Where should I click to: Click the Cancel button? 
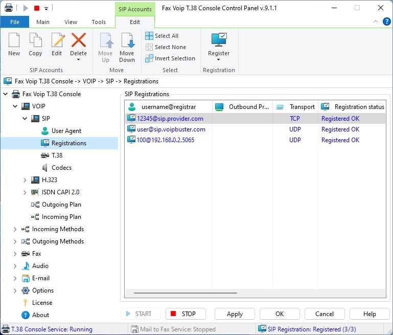coord(325,314)
